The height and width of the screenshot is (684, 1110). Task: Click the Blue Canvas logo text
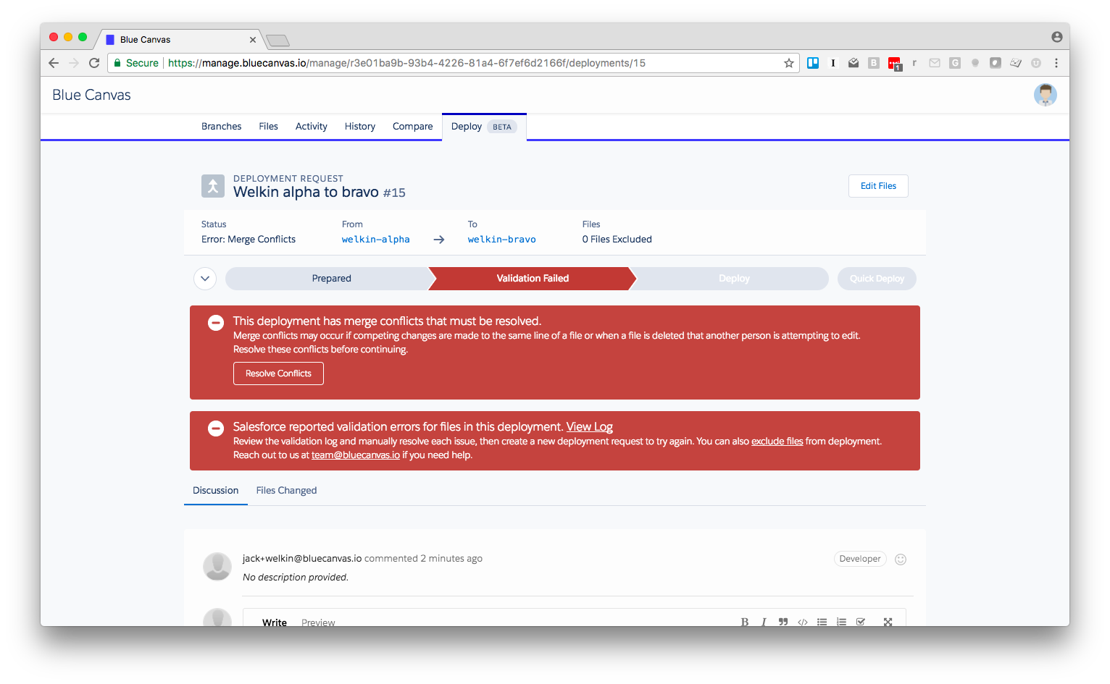coord(91,95)
